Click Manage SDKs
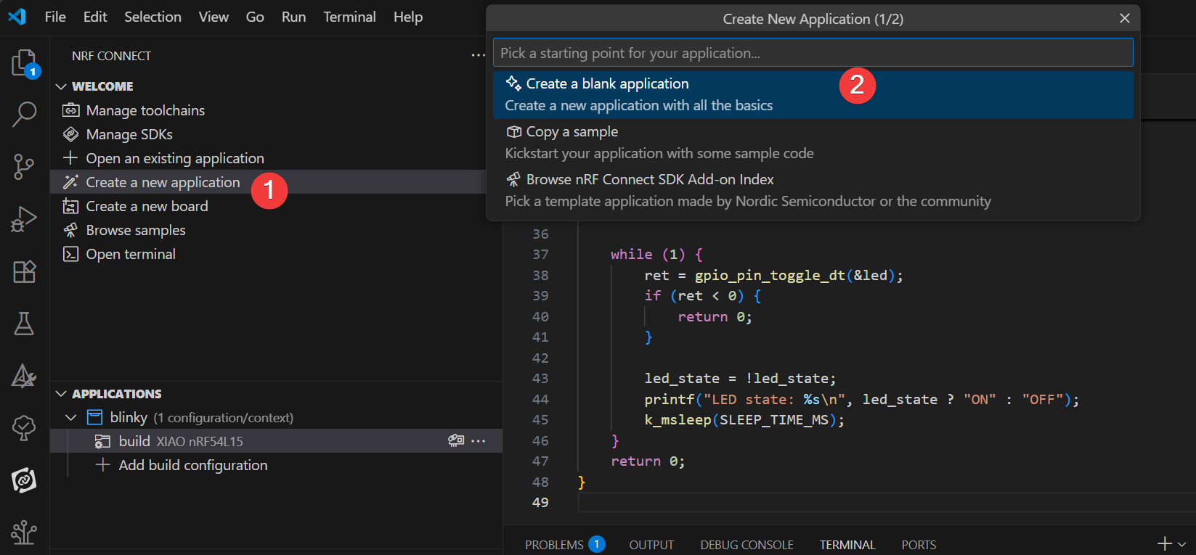 coord(129,134)
